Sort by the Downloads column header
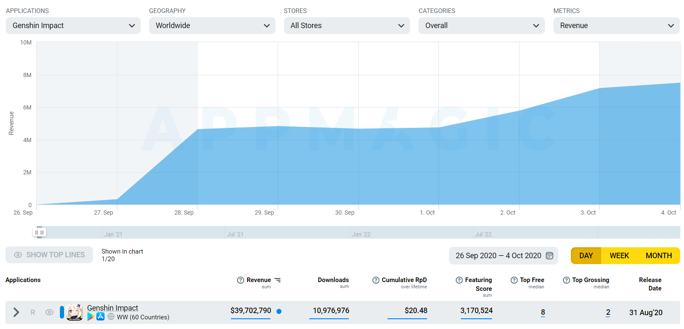Viewport: 684px width, 329px height. pos(333,280)
